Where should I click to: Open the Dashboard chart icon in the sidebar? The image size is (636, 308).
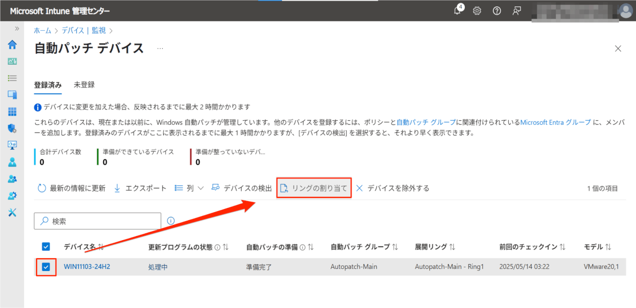(12, 61)
